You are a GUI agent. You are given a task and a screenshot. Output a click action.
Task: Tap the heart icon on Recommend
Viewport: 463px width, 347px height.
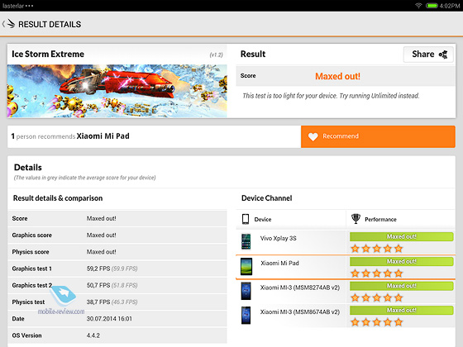313,136
